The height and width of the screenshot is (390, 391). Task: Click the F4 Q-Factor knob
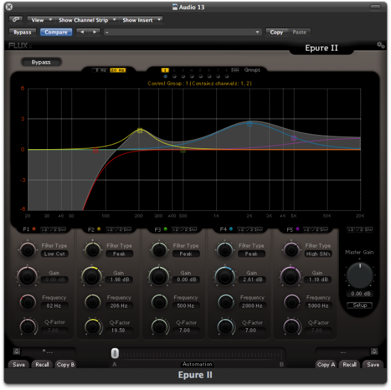225,327
